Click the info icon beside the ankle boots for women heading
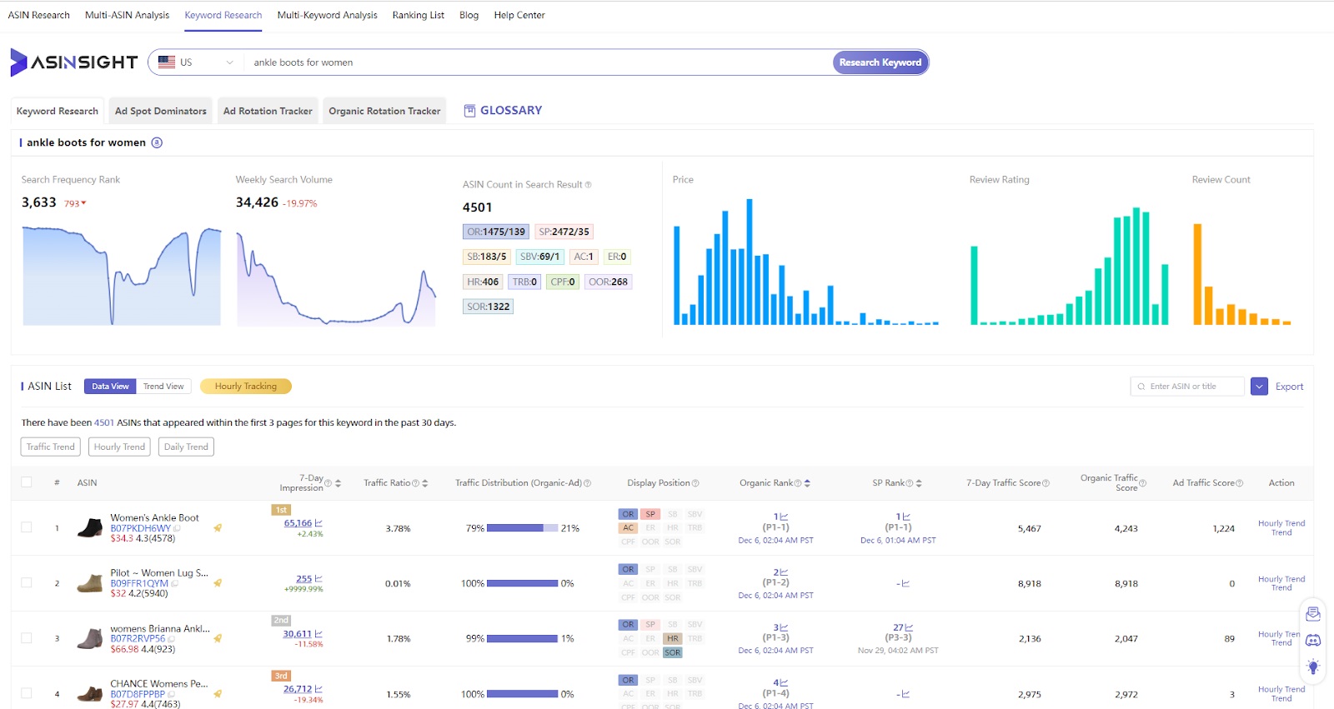Viewport: 1334px width, 709px height. 157,142
